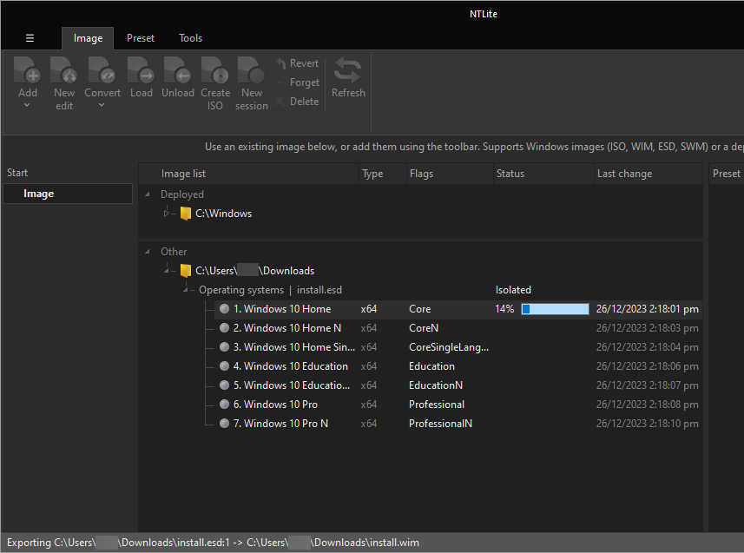
Task: Click status circle of 4. Windows 10 Education
Action: pyautogui.click(x=225, y=366)
